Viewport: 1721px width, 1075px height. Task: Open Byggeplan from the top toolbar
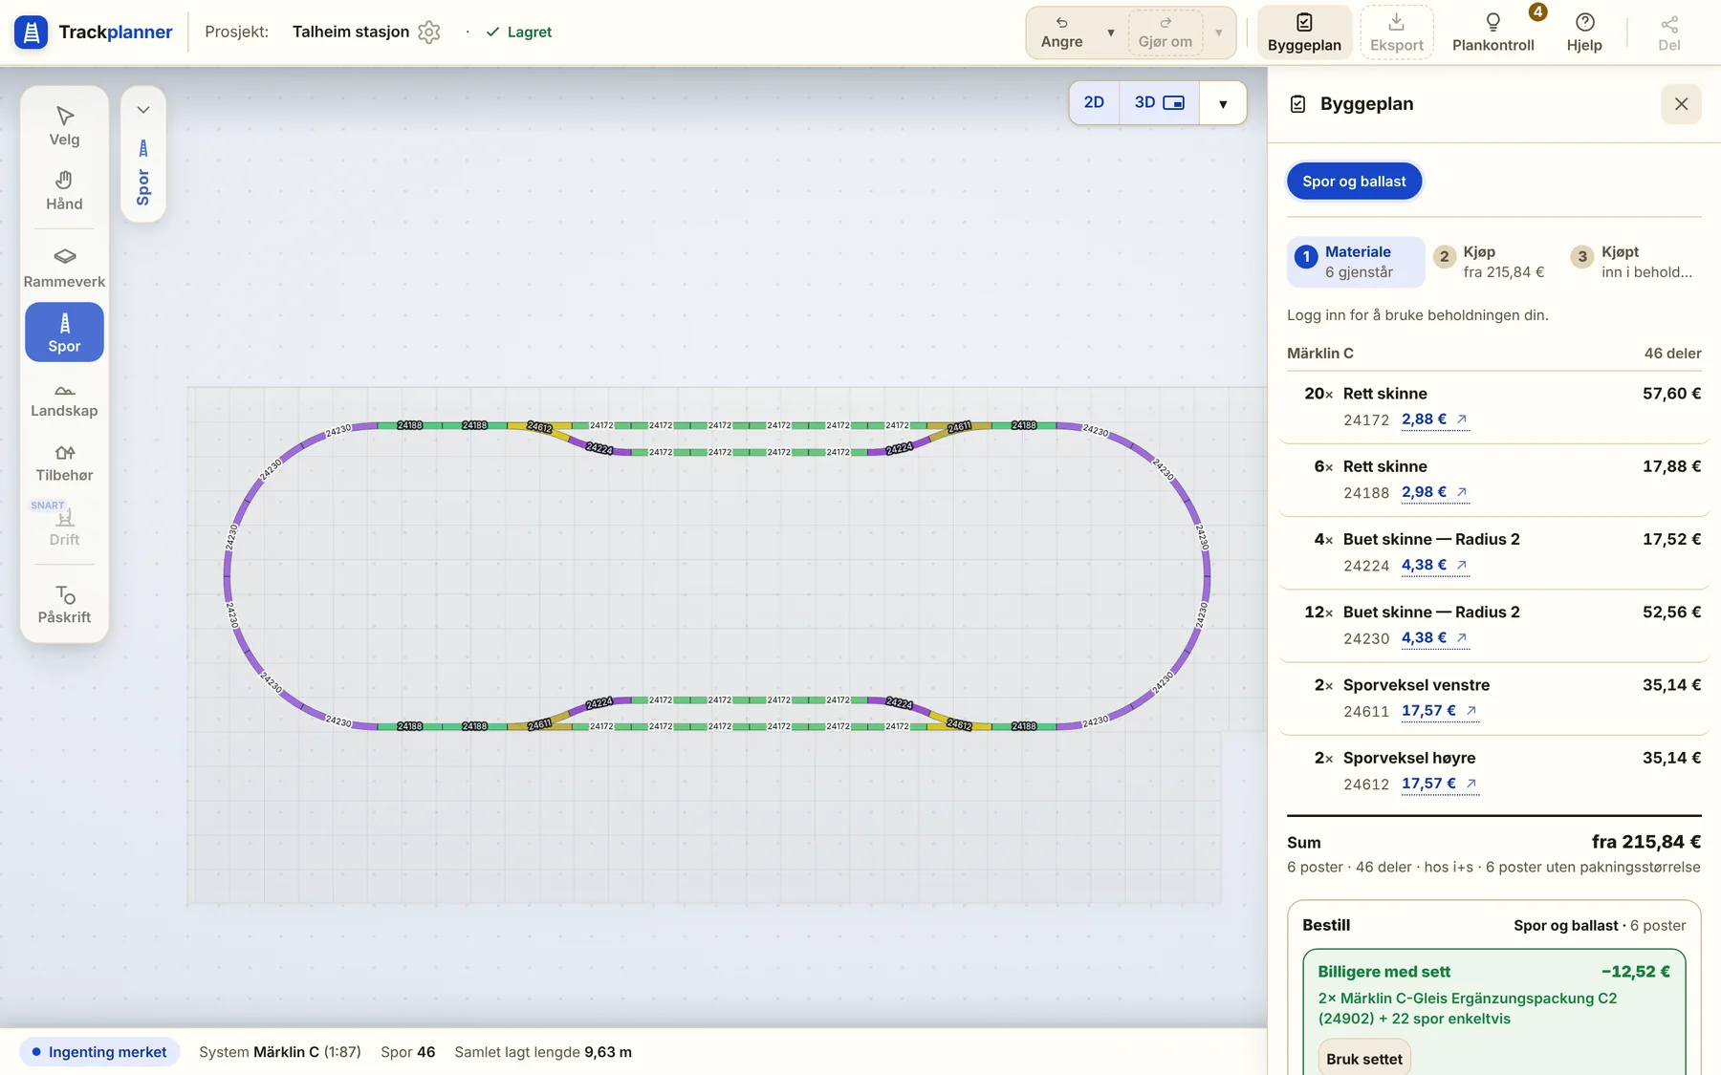point(1304,32)
